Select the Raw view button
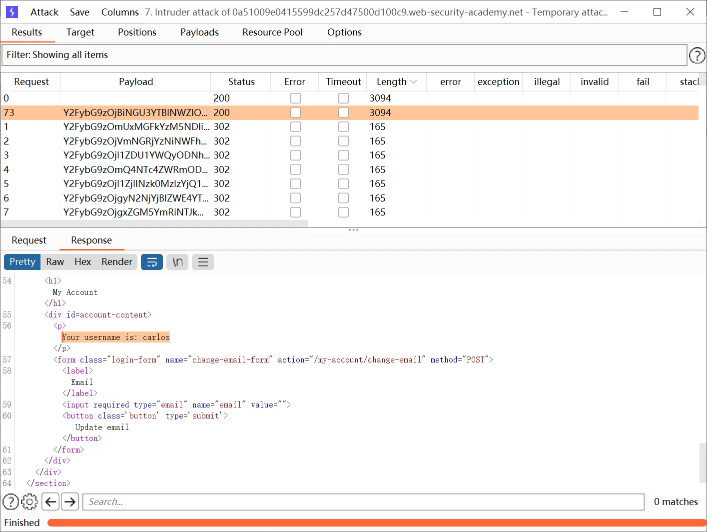 pyautogui.click(x=55, y=262)
